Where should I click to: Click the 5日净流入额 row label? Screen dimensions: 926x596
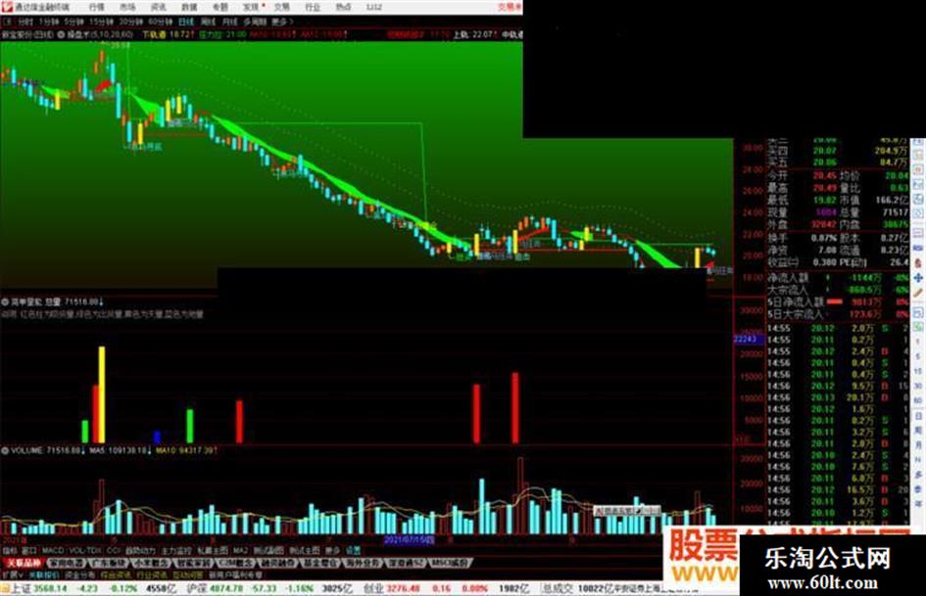795,301
